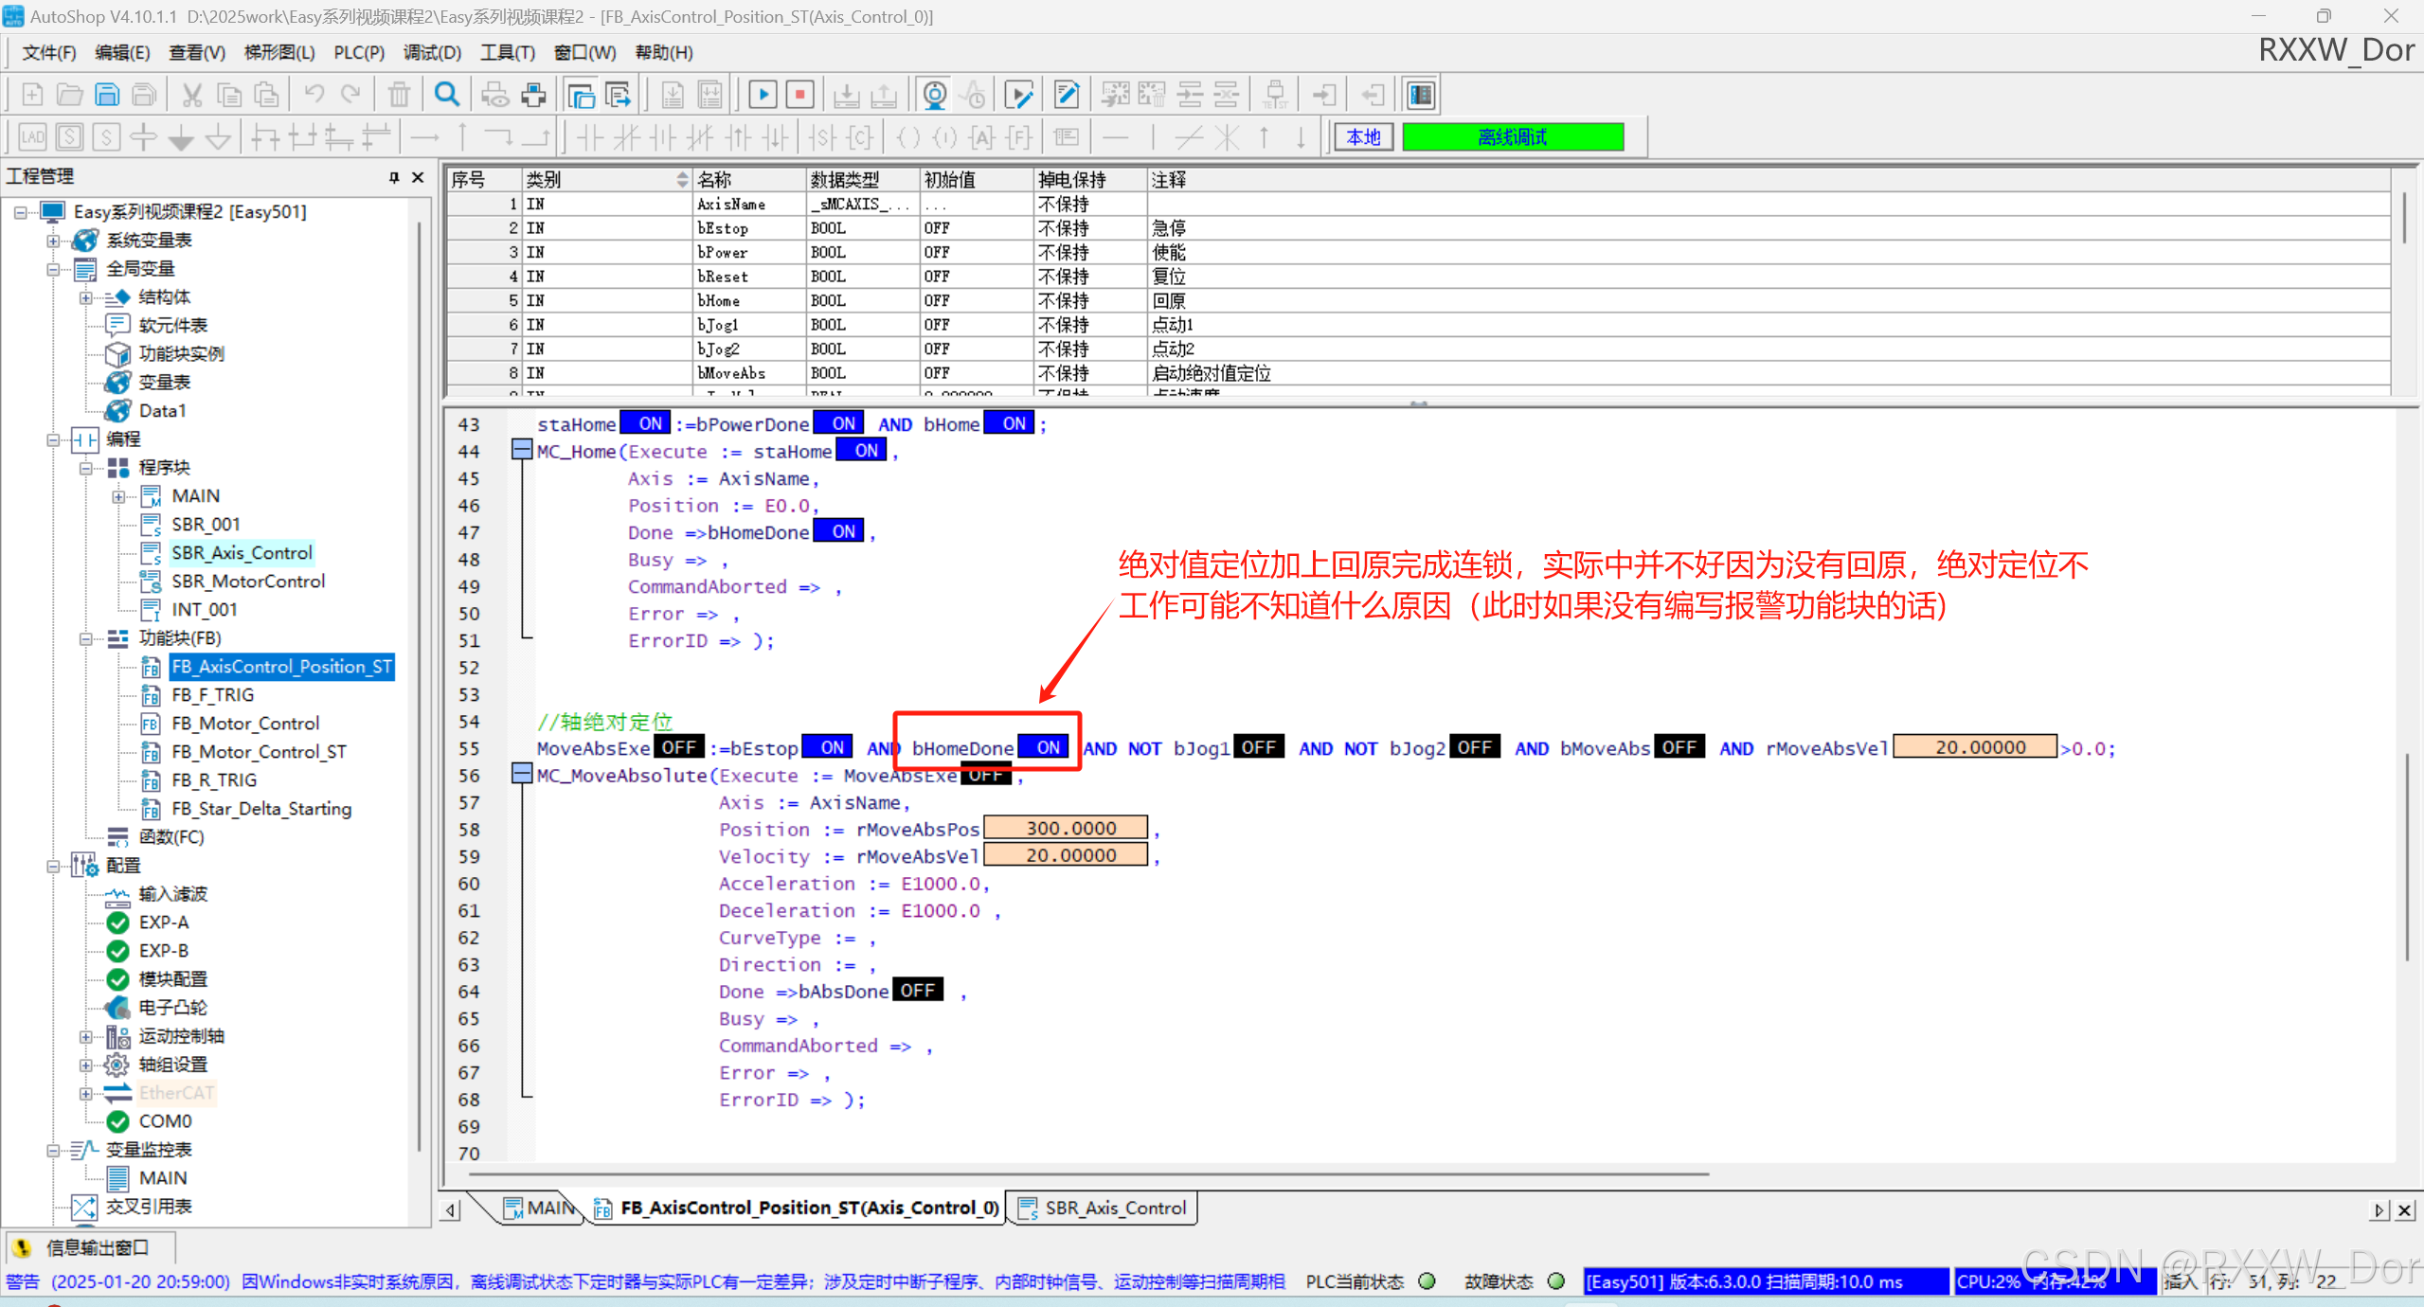The height and width of the screenshot is (1307, 2424).
Task: Open the 信息输出窗口 panel button
Action: [91, 1247]
